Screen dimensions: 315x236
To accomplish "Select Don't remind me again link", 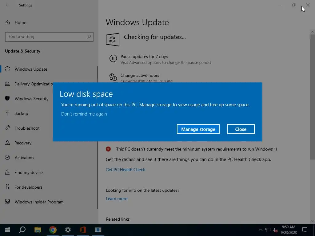I will coord(84,114).
